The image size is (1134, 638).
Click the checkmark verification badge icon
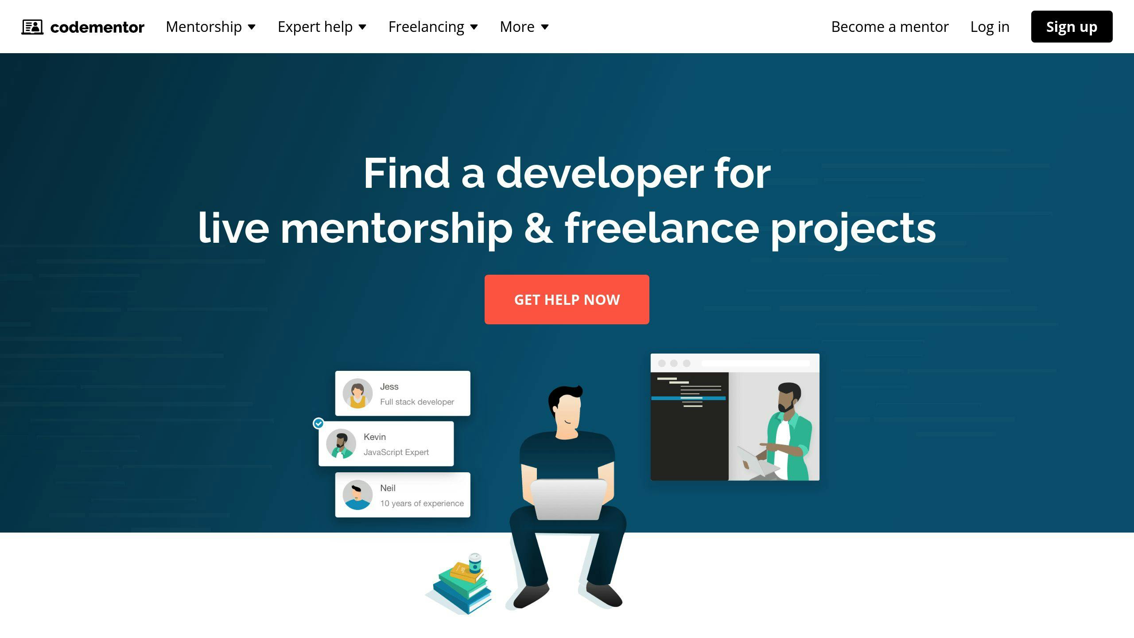pyautogui.click(x=318, y=423)
